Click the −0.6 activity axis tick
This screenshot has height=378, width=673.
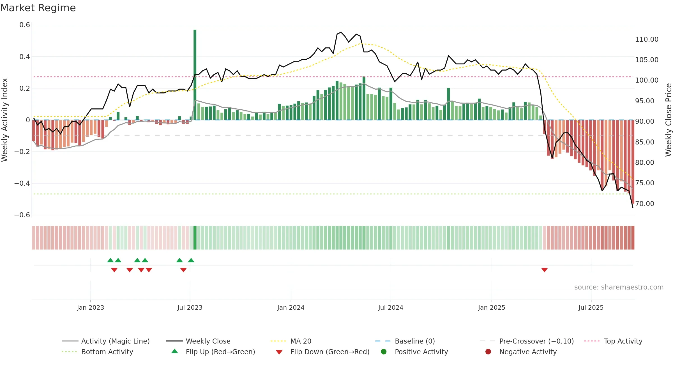point(22,215)
